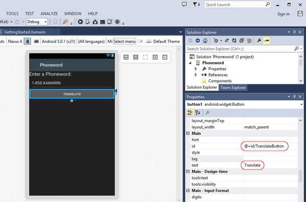The height and width of the screenshot is (202, 306).
Task: Click the first layout view icon in designer
Action: click(x=126, y=57)
